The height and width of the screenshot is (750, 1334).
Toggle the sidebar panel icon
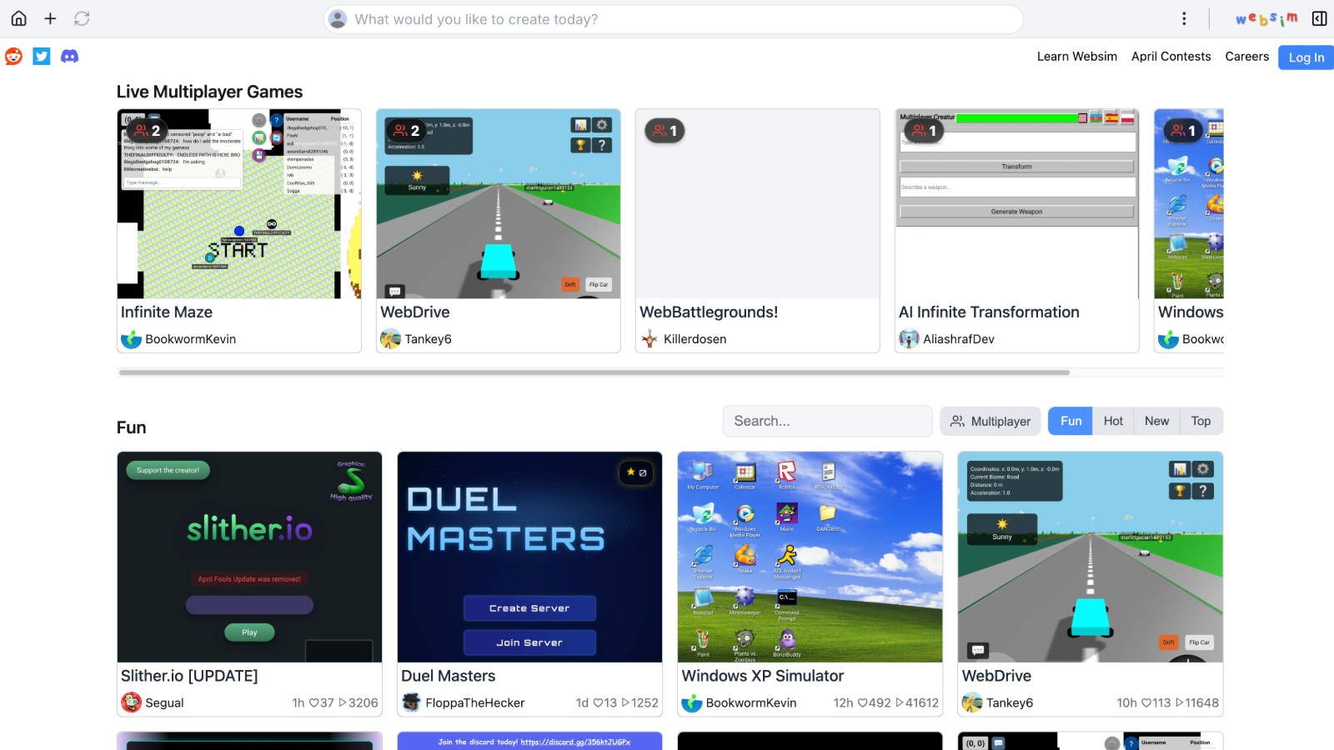pyautogui.click(x=1319, y=18)
